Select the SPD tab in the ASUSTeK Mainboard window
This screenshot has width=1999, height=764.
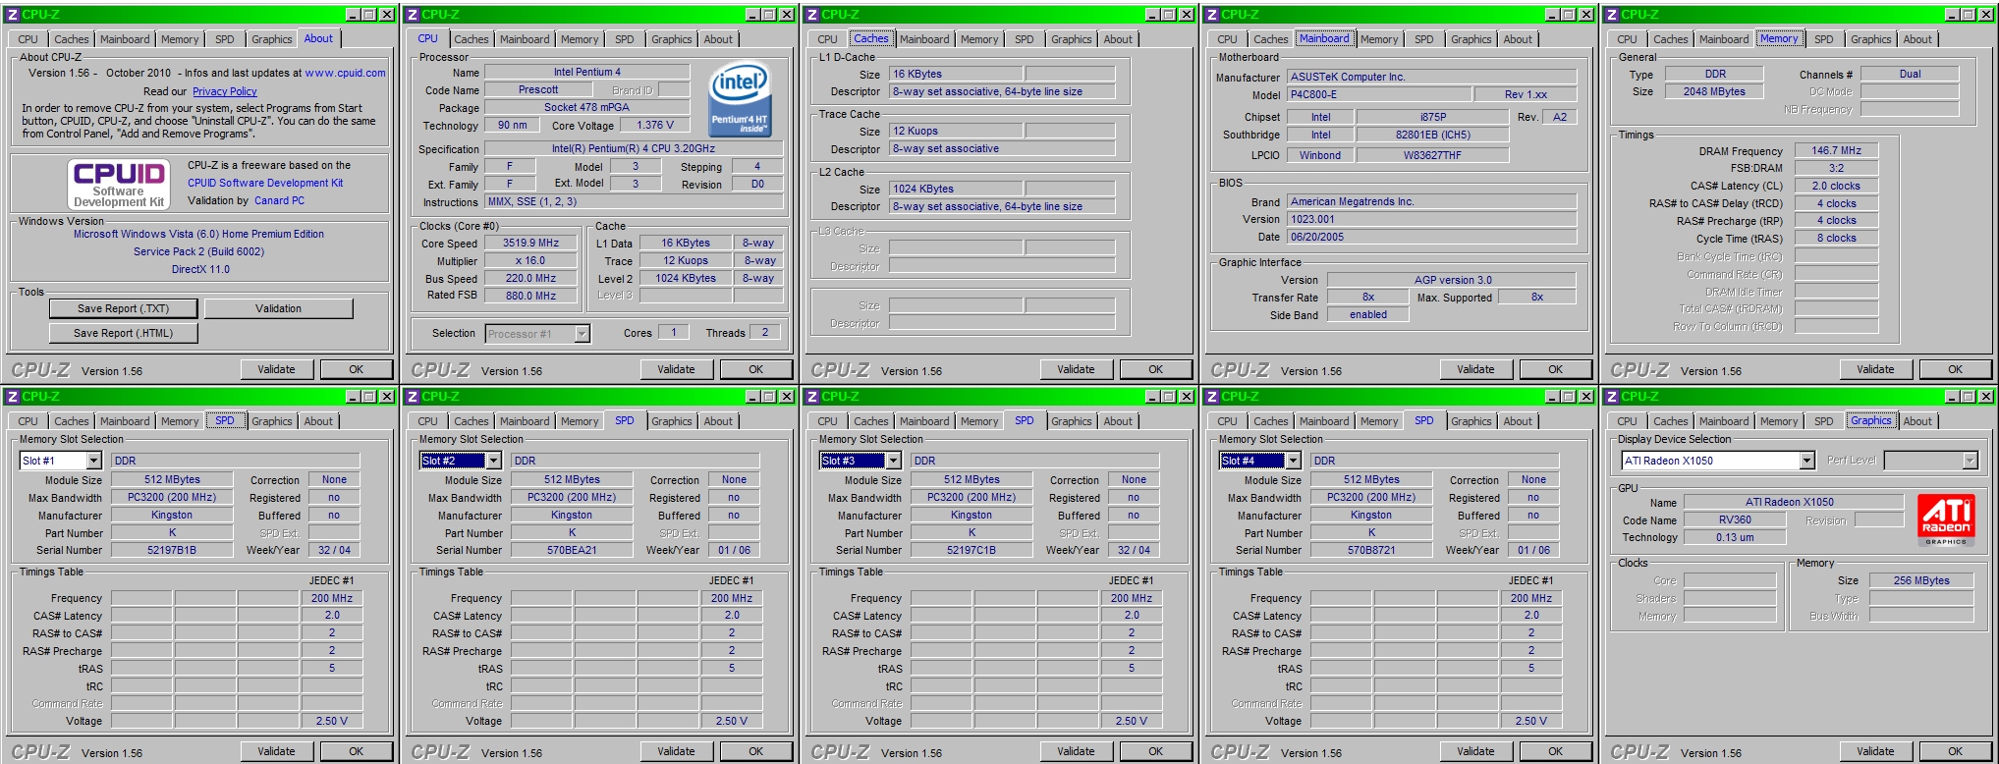tap(1424, 39)
